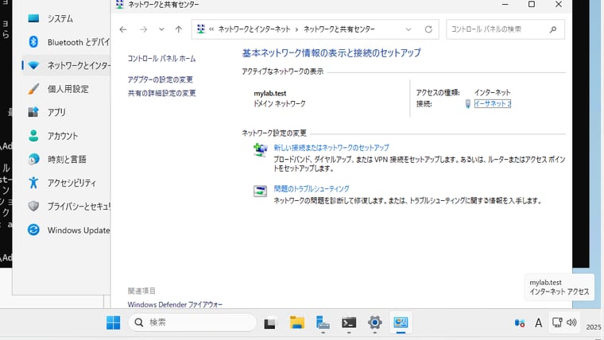Screen dimensions: 604x340
Task: Click the taskbar clock showing 2025
Action: 594,326
